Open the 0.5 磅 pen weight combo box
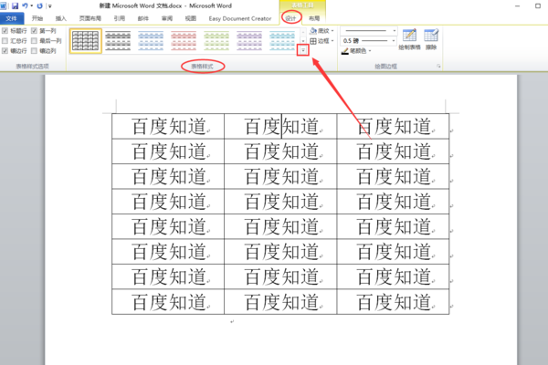The height and width of the screenshot is (365, 548). [369, 41]
